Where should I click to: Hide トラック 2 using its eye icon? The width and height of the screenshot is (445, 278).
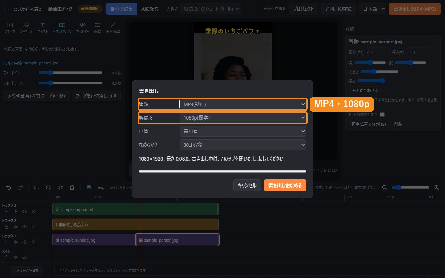[x=25, y=227]
